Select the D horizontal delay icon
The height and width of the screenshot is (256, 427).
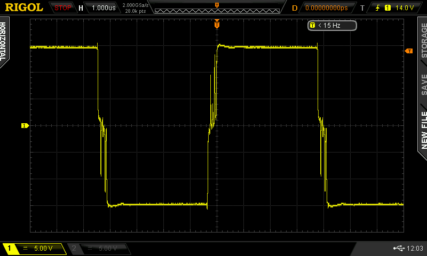(x=295, y=8)
